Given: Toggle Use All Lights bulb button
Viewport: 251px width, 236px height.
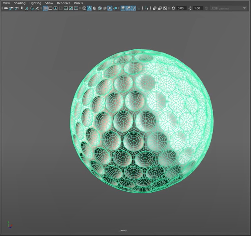Looking at the screenshot, I should click(110, 8).
